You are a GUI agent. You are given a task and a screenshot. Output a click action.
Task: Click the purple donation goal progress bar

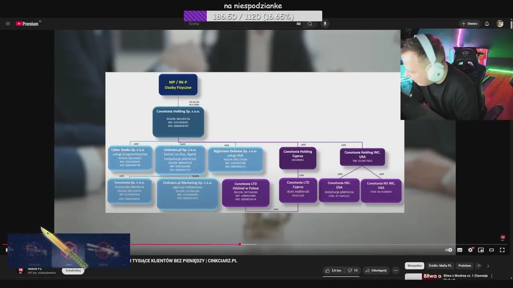253,16
